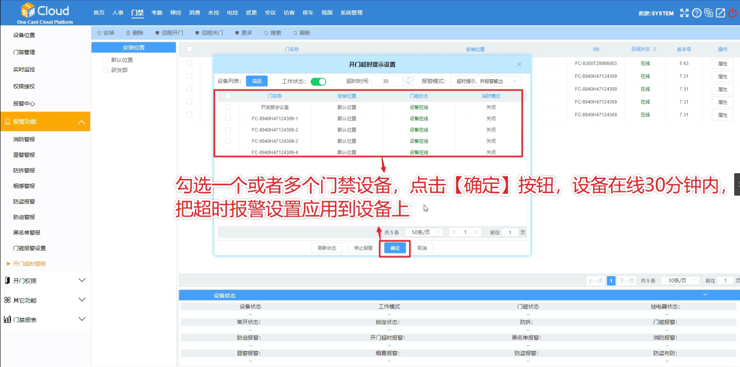Image resolution: width=740 pixels, height=367 pixels.
Task: Check the main table select-all checkbox
Action: pos(189,49)
